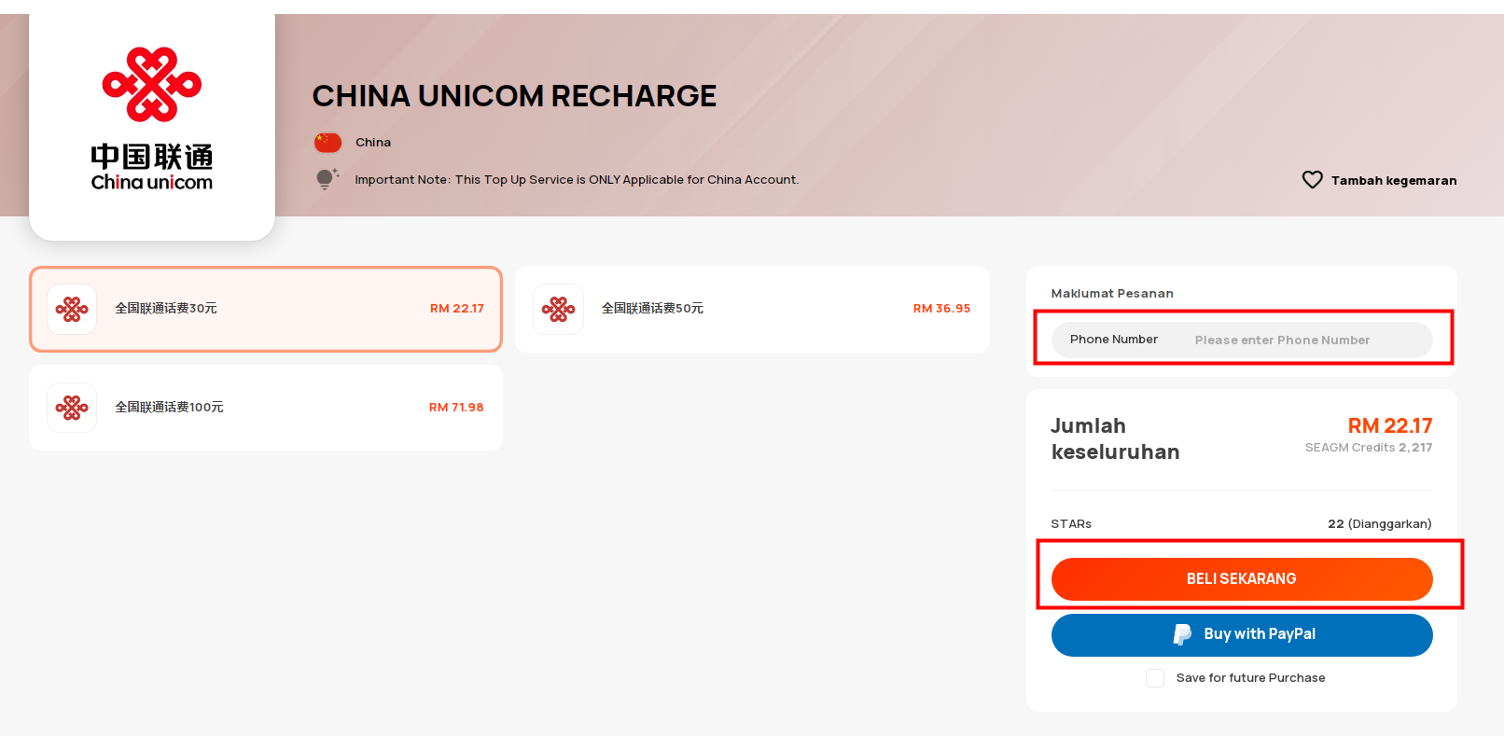Click the RM 36.95 price
Viewport: 1504px width, 736px height.
[x=941, y=309]
